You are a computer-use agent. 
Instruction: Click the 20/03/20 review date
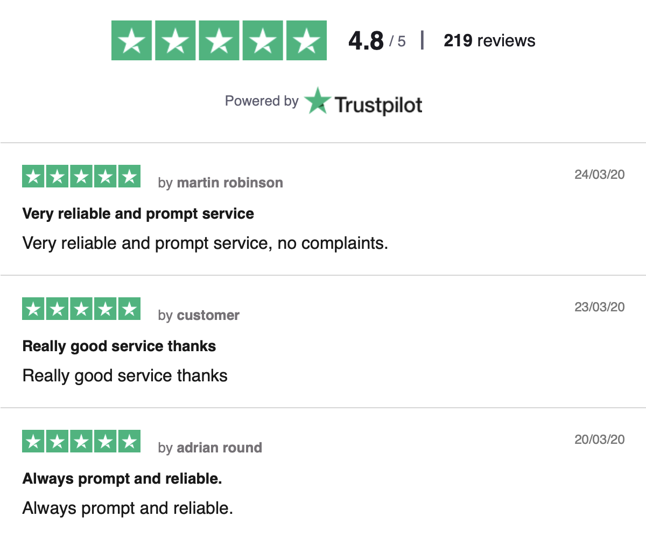[x=600, y=440]
